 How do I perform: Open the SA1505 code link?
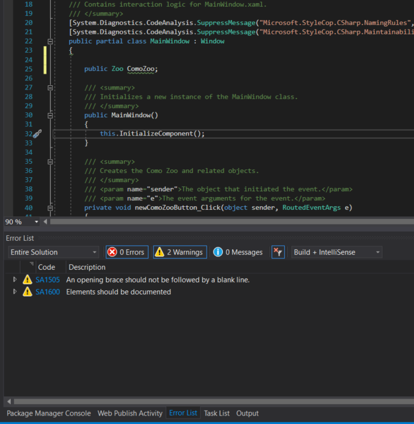click(x=48, y=279)
